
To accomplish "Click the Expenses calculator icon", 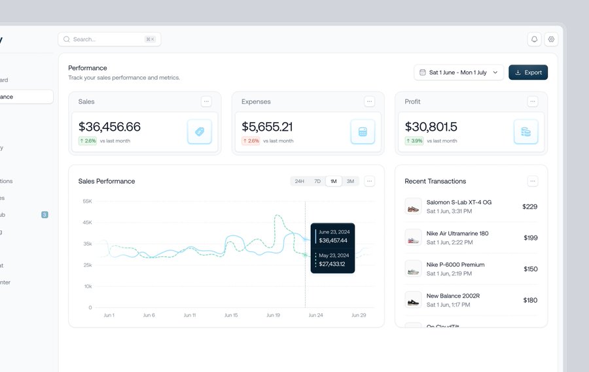I will [x=363, y=131].
